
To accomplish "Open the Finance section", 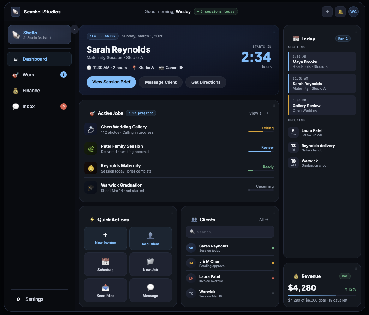I will point(39,91).
